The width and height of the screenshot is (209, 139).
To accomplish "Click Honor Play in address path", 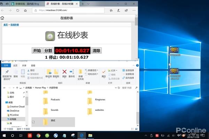I will [40, 88].
